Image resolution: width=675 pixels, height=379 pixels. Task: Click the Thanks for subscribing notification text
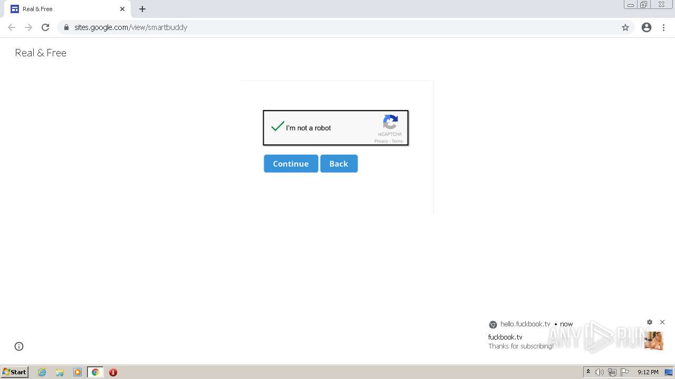521,346
